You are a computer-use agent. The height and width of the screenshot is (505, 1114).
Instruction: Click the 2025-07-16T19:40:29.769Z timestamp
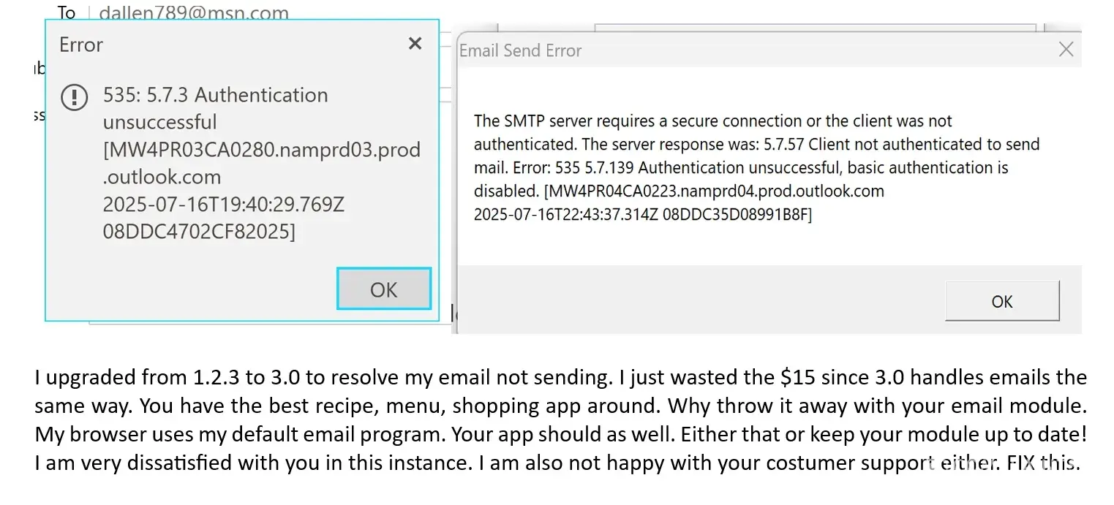pyautogui.click(x=223, y=205)
